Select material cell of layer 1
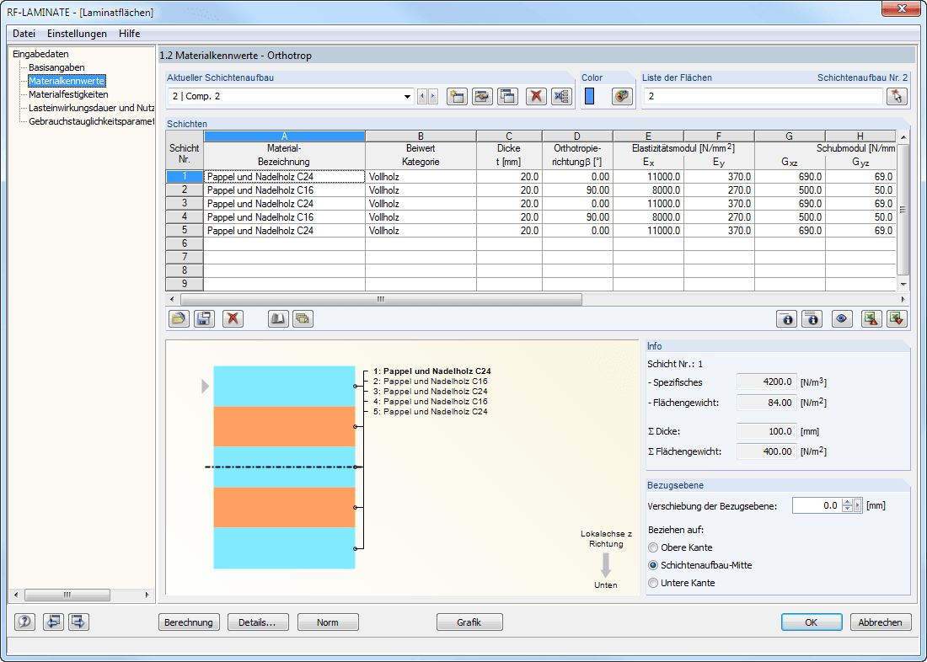 point(284,177)
